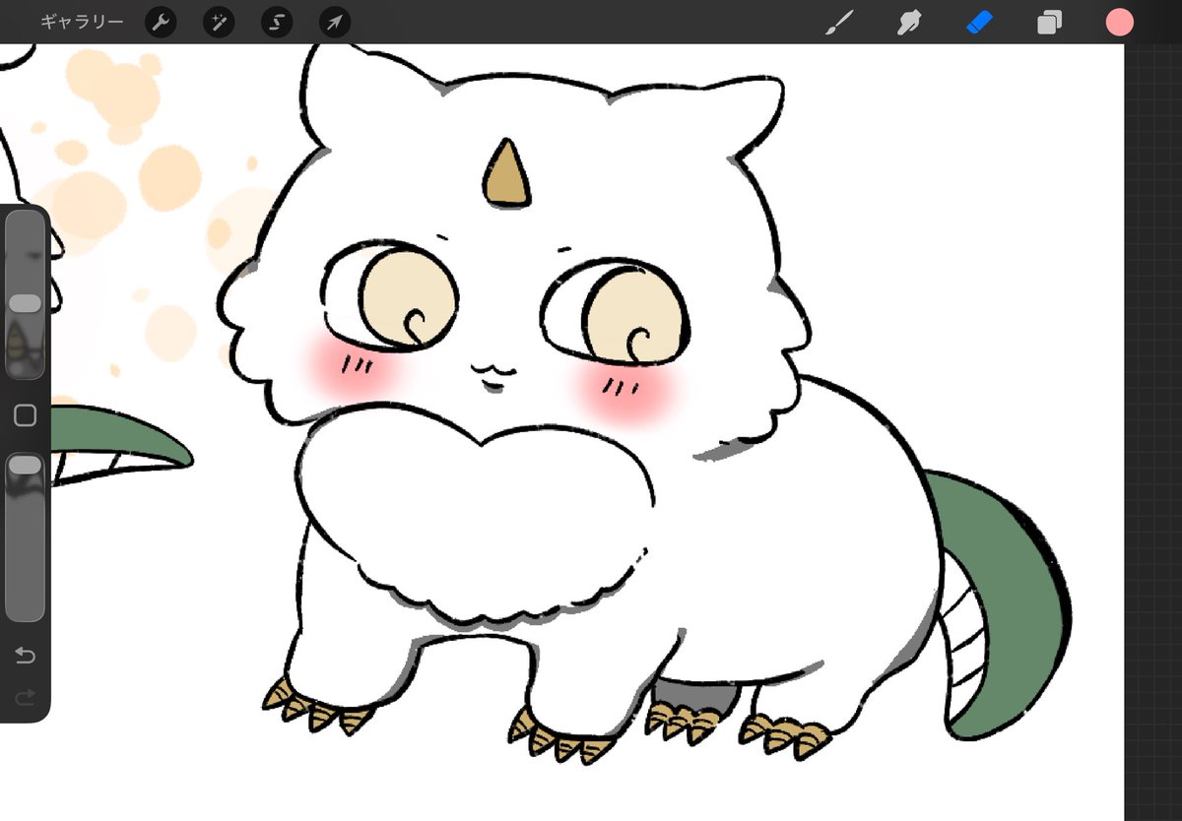Redo with the dimmed redo arrow
This screenshot has width=1182, height=821.
pyautogui.click(x=26, y=697)
